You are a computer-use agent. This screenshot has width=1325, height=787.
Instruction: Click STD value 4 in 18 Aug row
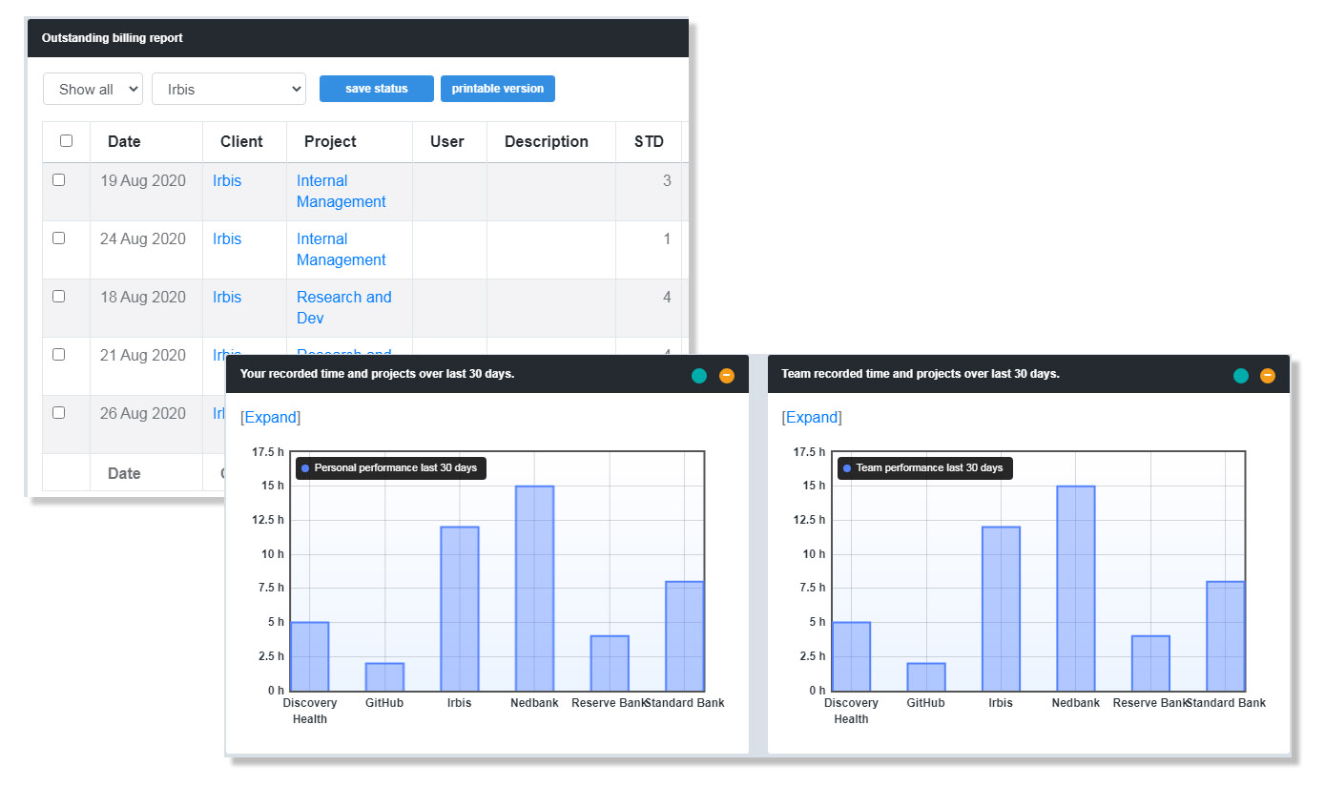tap(667, 298)
